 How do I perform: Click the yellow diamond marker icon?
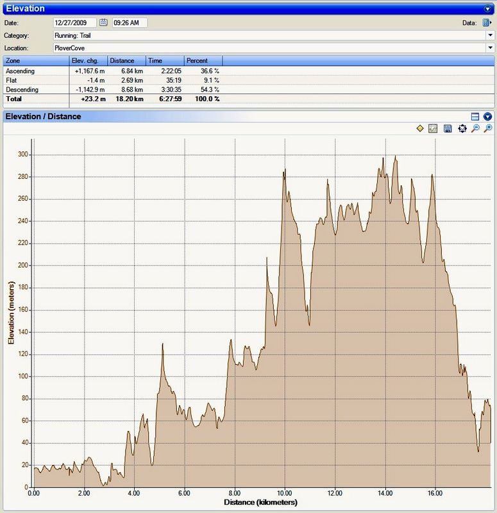(x=420, y=129)
